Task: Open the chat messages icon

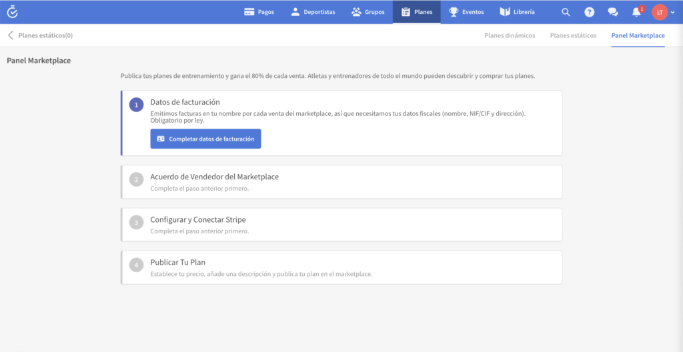Action: 612,12
